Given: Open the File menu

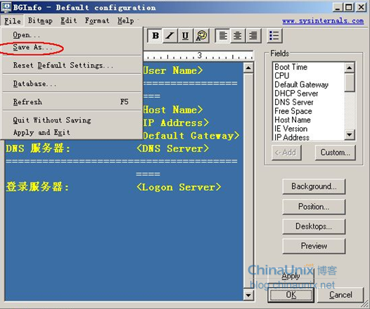Looking at the screenshot, I should (x=12, y=21).
